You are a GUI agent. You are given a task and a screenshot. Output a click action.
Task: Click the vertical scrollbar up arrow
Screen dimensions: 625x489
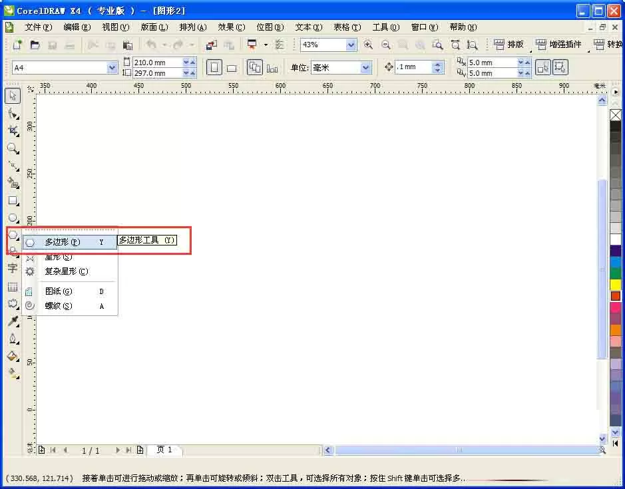(x=602, y=100)
